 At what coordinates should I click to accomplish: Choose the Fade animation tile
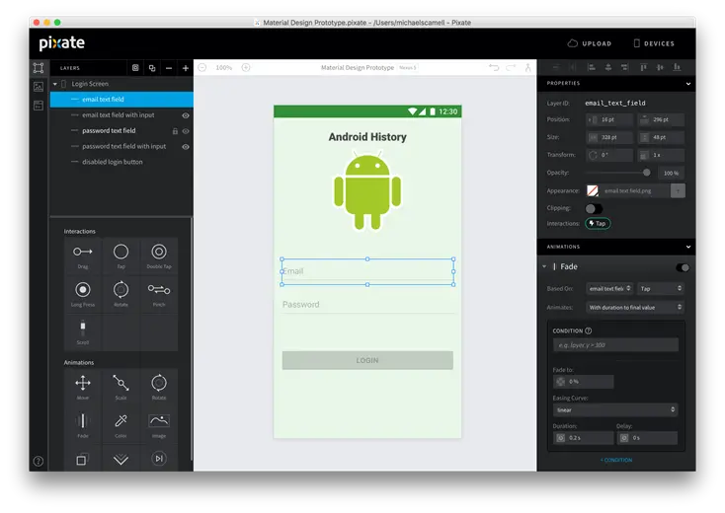pyautogui.click(x=83, y=425)
